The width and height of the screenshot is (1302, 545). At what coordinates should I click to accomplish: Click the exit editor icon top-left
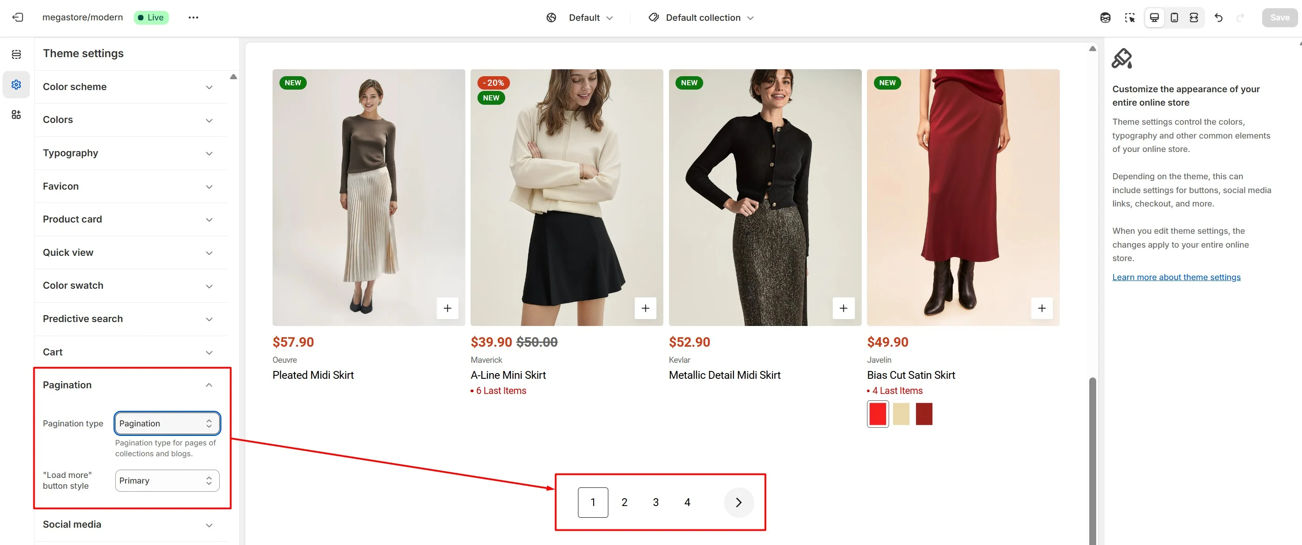tap(18, 17)
